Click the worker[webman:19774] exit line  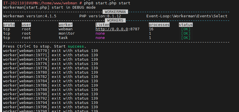pos(51,59)
